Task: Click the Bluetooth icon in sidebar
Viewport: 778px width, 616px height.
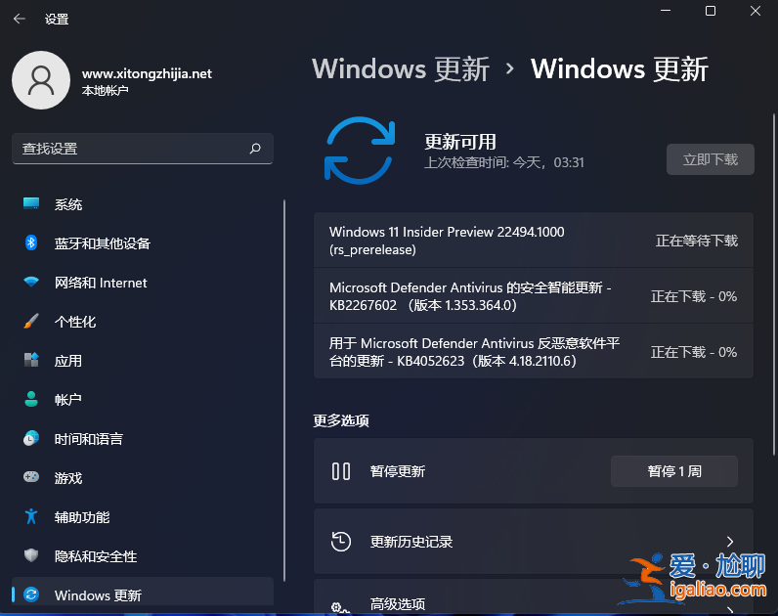Action: coord(31,242)
